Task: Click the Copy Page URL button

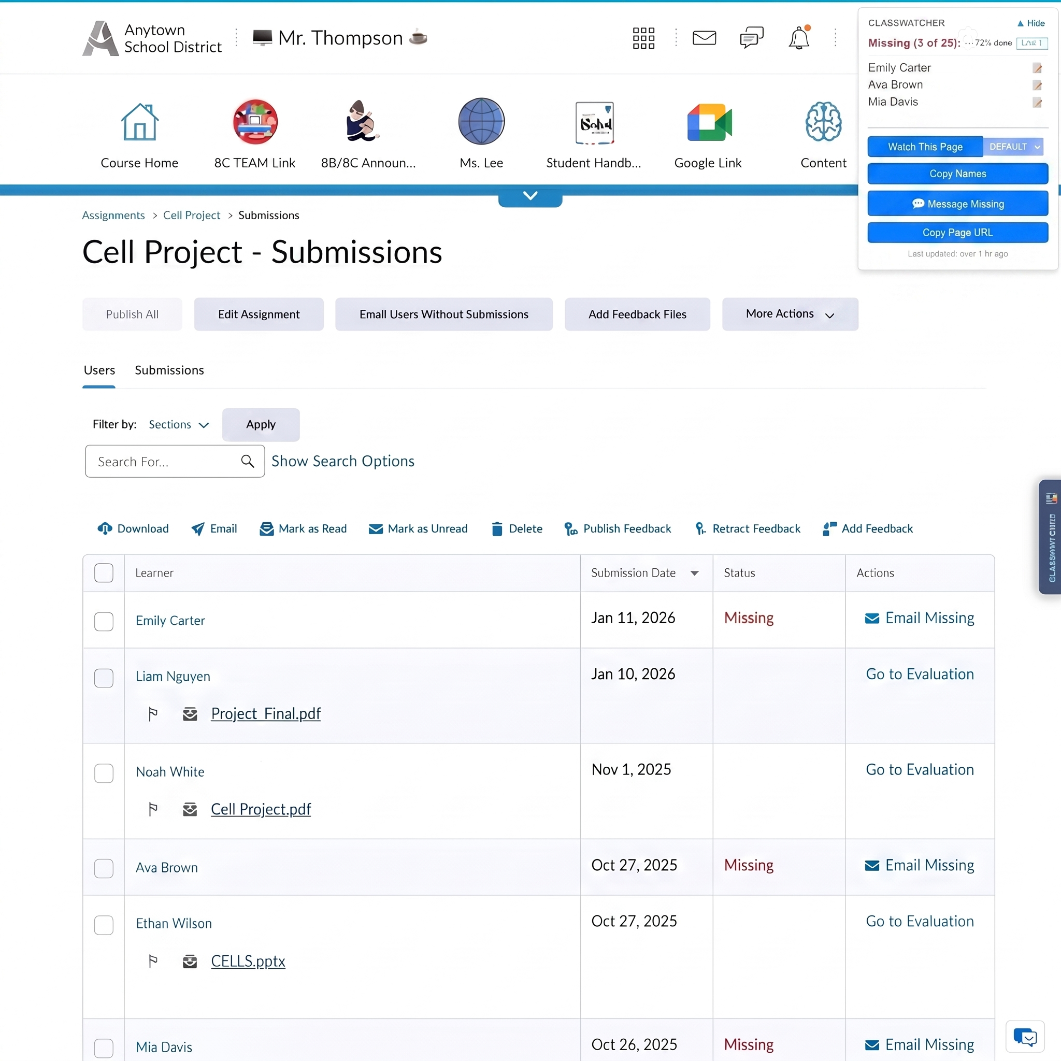Action: pos(958,232)
